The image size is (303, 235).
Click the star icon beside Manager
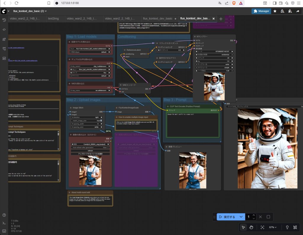click(275, 11)
